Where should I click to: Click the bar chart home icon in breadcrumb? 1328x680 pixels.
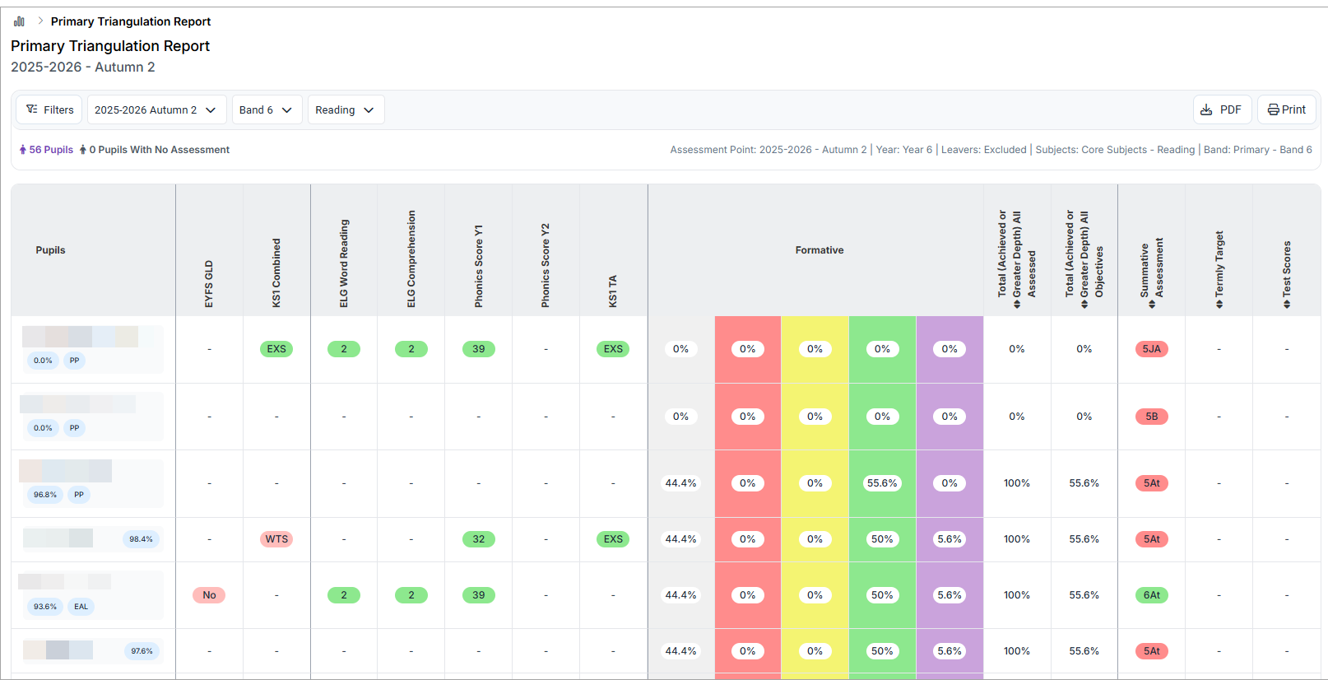tap(19, 21)
